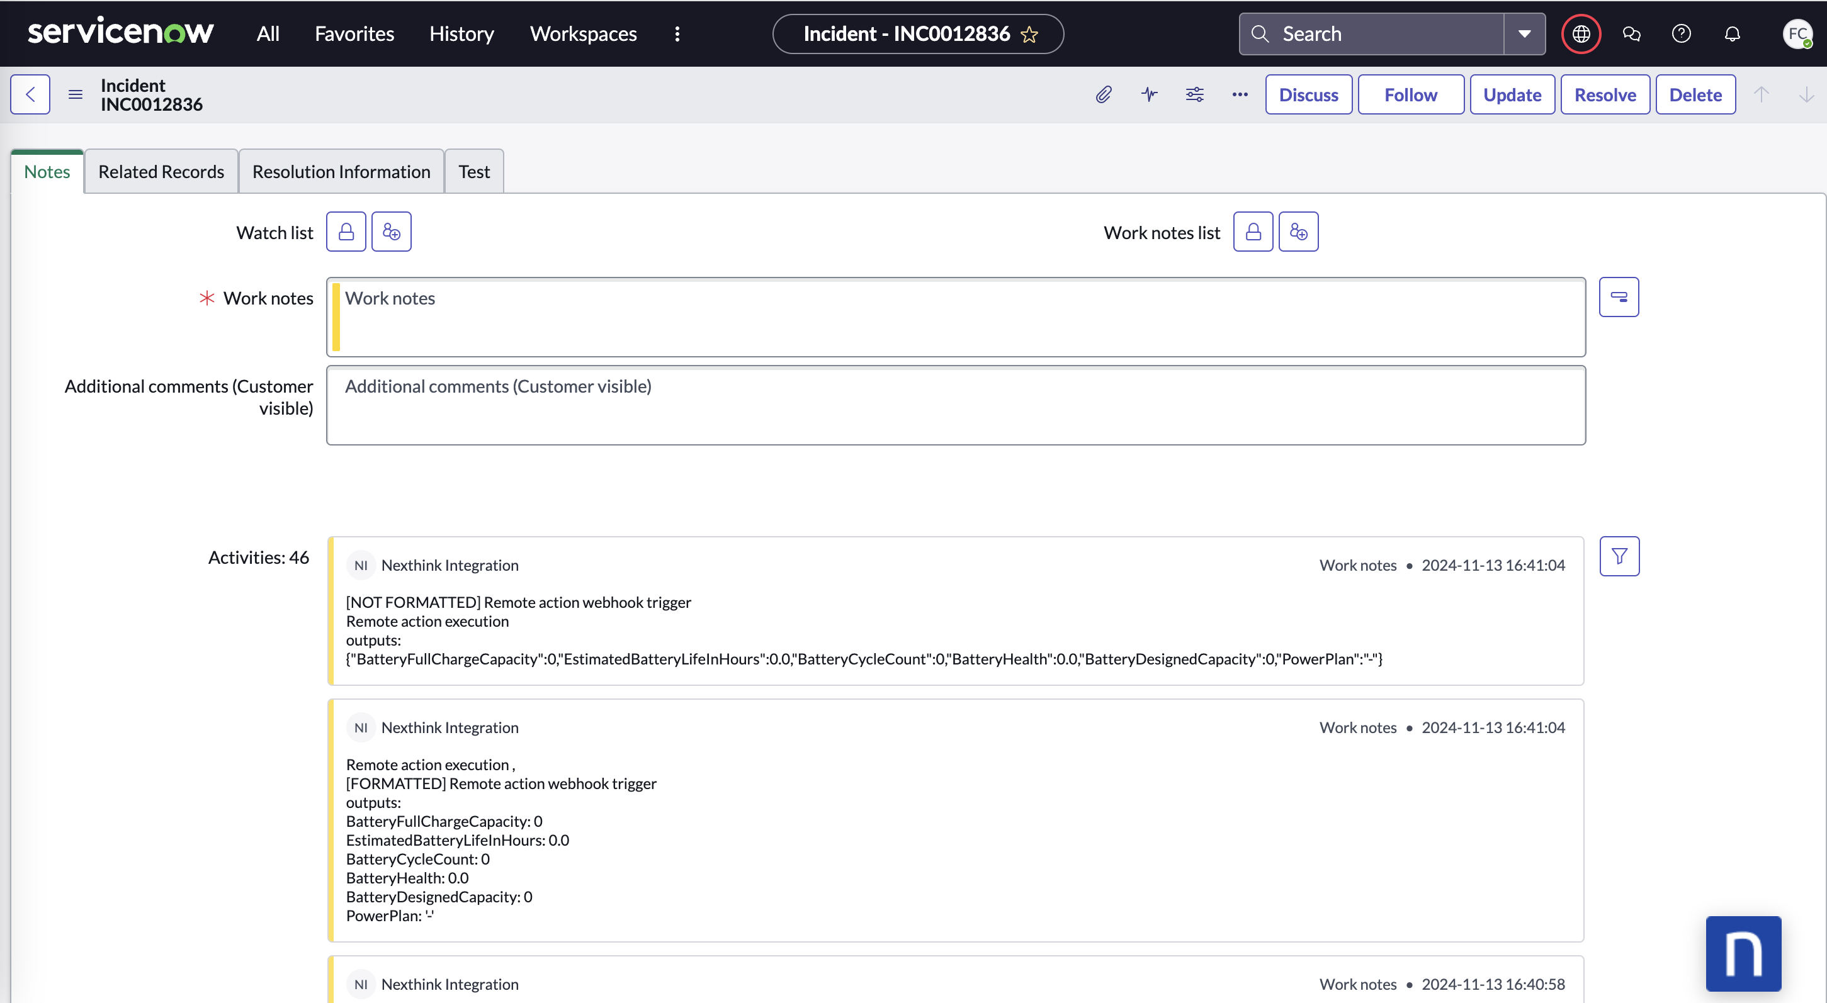The height and width of the screenshot is (1003, 1827).
Task: Open more options ellipsis in form header
Action: click(1240, 94)
